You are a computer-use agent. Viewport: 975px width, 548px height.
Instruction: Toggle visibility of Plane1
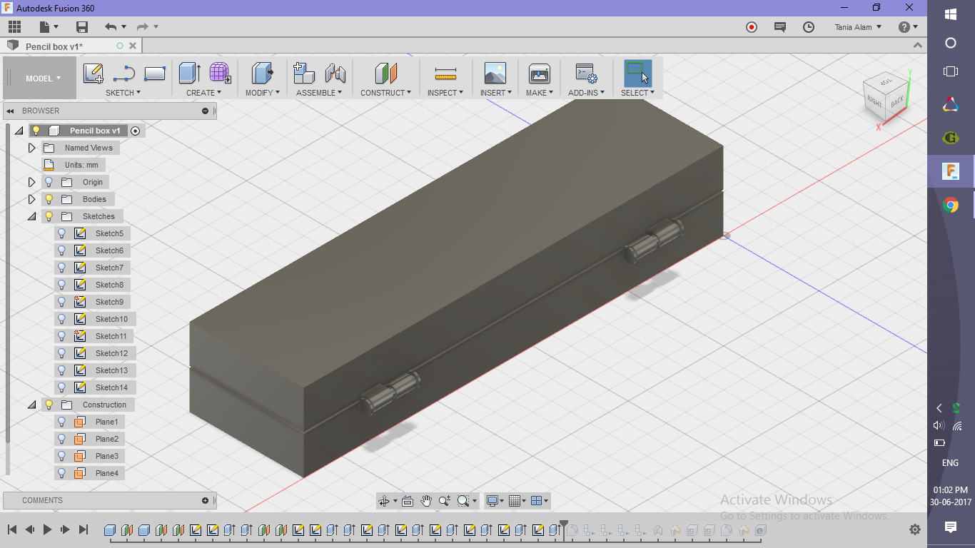pyautogui.click(x=62, y=422)
